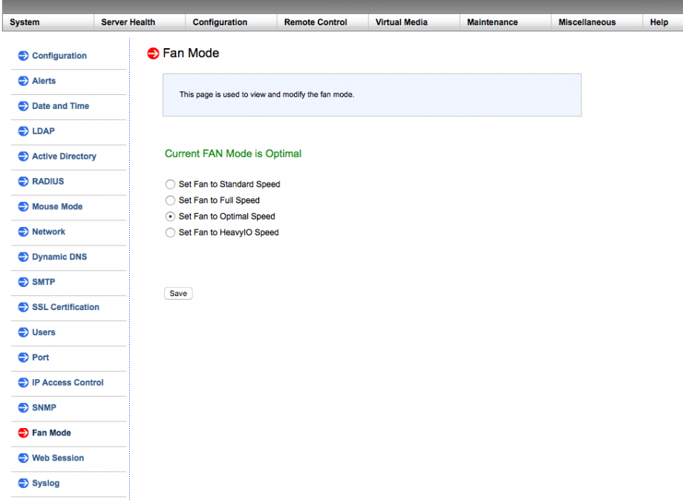Click the arrow icon next to Syslog
This screenshot has height=500, width=683.
23,484
